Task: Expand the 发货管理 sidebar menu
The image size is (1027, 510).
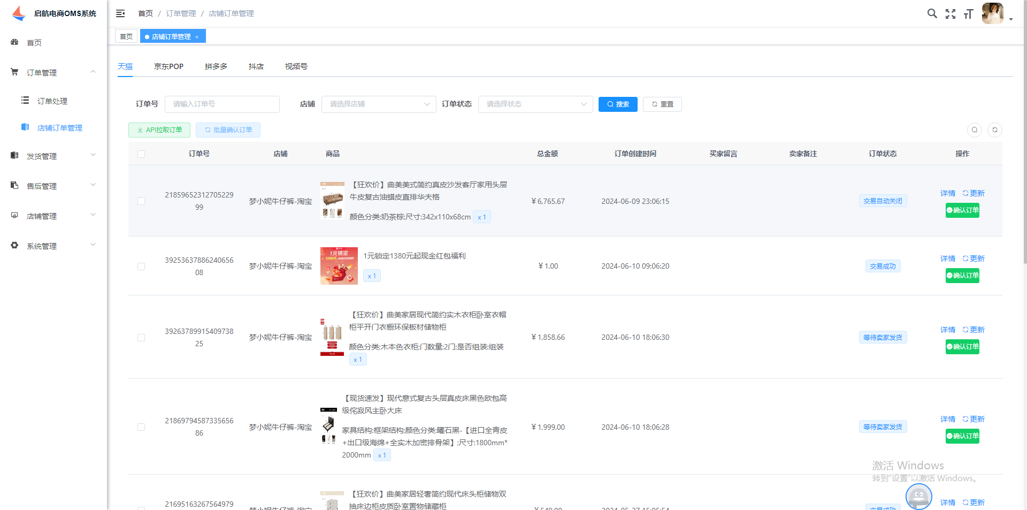Action: pos(53,156)
